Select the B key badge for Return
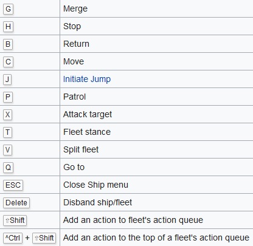253x246 pixels. [x=8, y=44]
